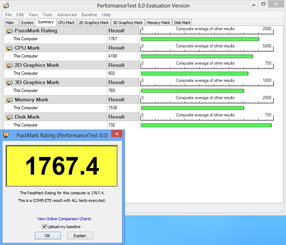Open the File menu

click(8, 15)
